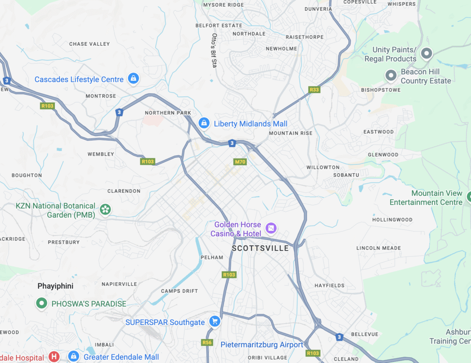
Task: Select the R33 route marker
Action: [314, 89]
